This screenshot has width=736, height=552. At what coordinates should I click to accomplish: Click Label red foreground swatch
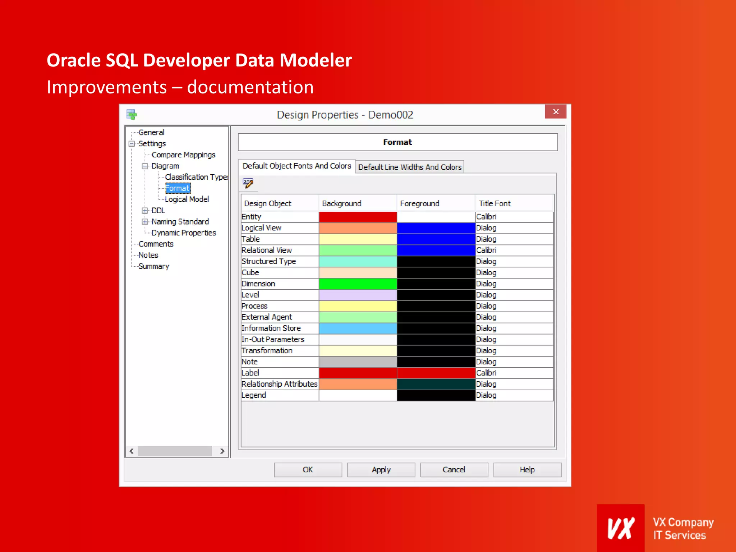coord(436,373)
